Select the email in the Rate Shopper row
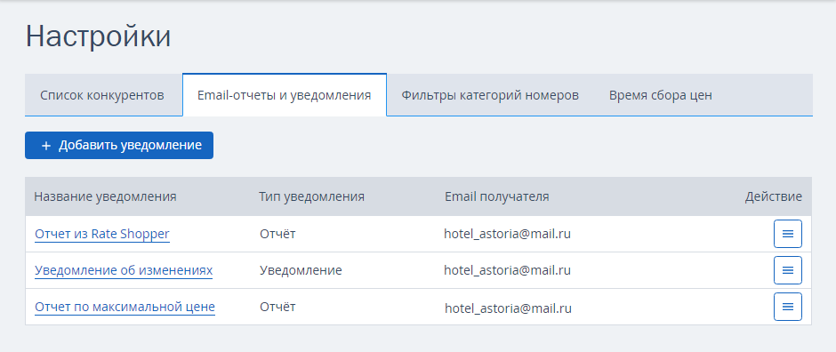Screen dimensions: 836x352 click(508, 234)
